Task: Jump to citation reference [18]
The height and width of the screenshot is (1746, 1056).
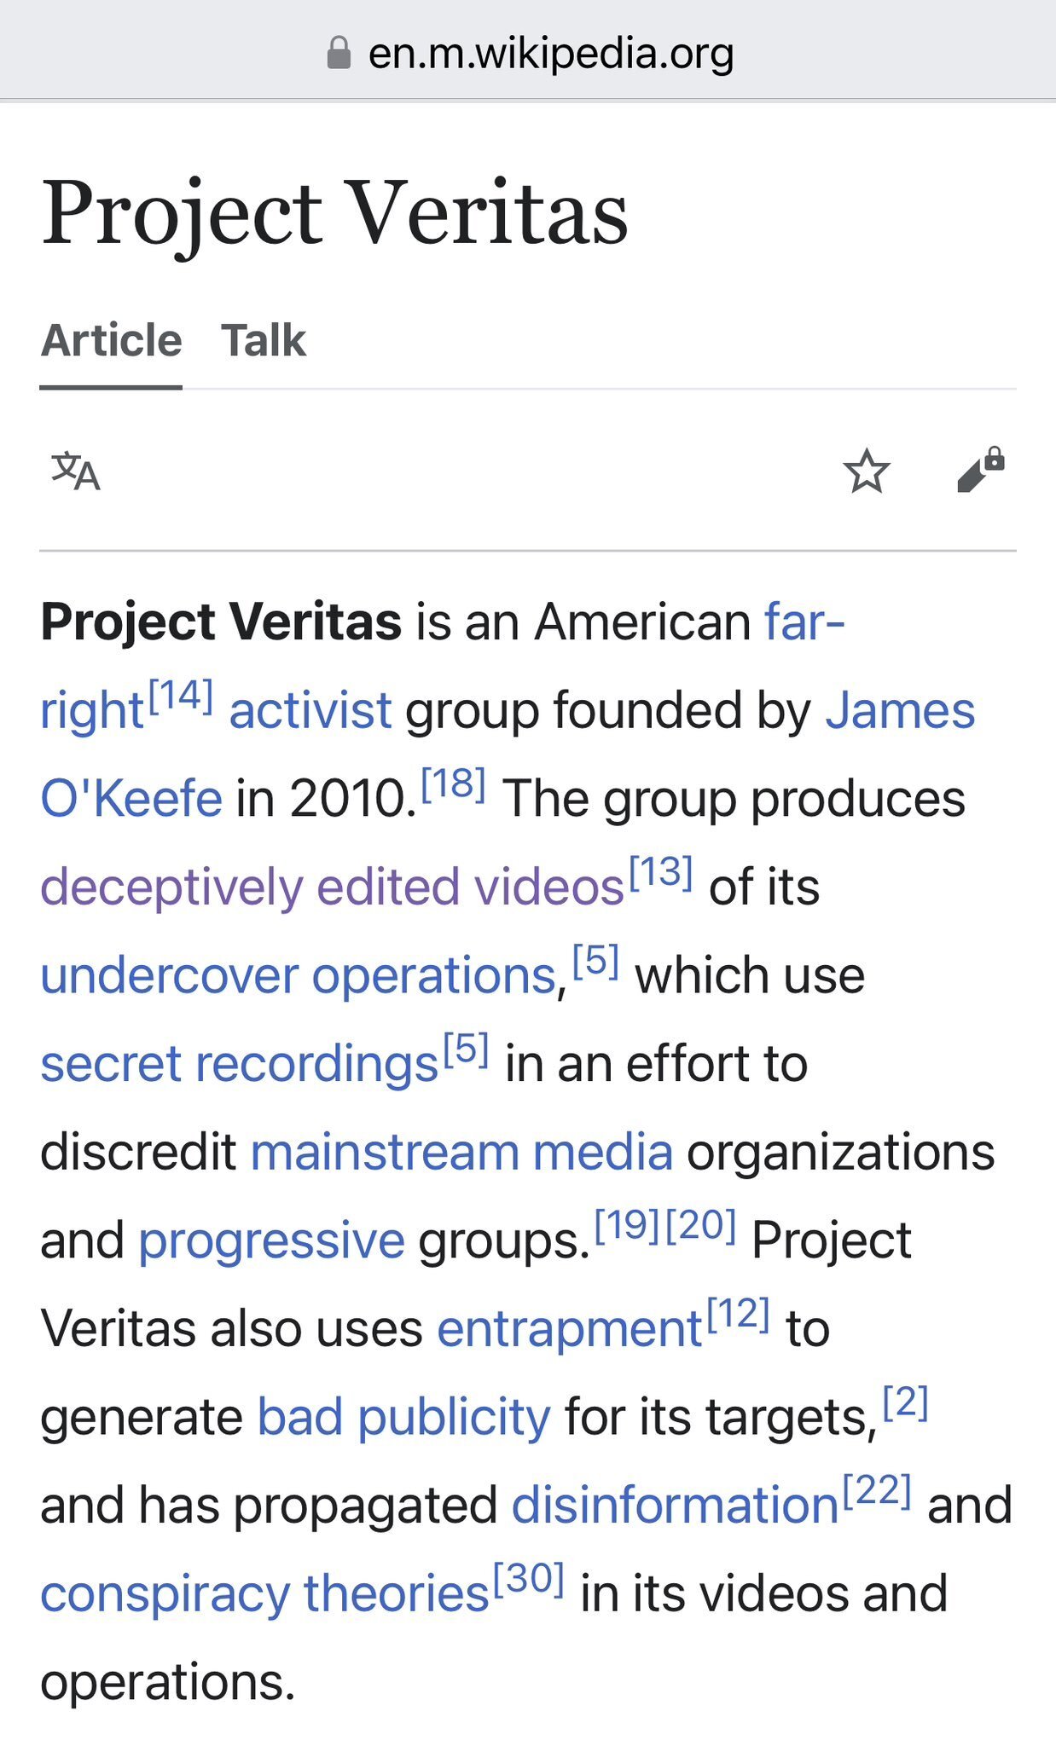Action: click(453, 783)
